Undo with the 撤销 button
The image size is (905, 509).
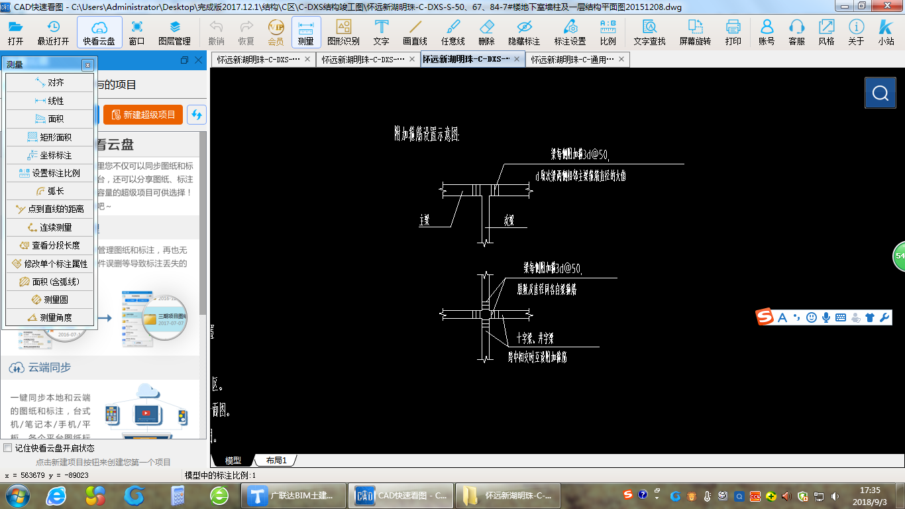[x=216, y=32]
